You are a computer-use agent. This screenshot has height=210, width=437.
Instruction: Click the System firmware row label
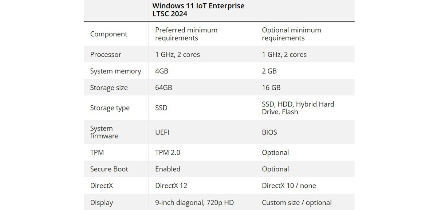coord(104,132)
